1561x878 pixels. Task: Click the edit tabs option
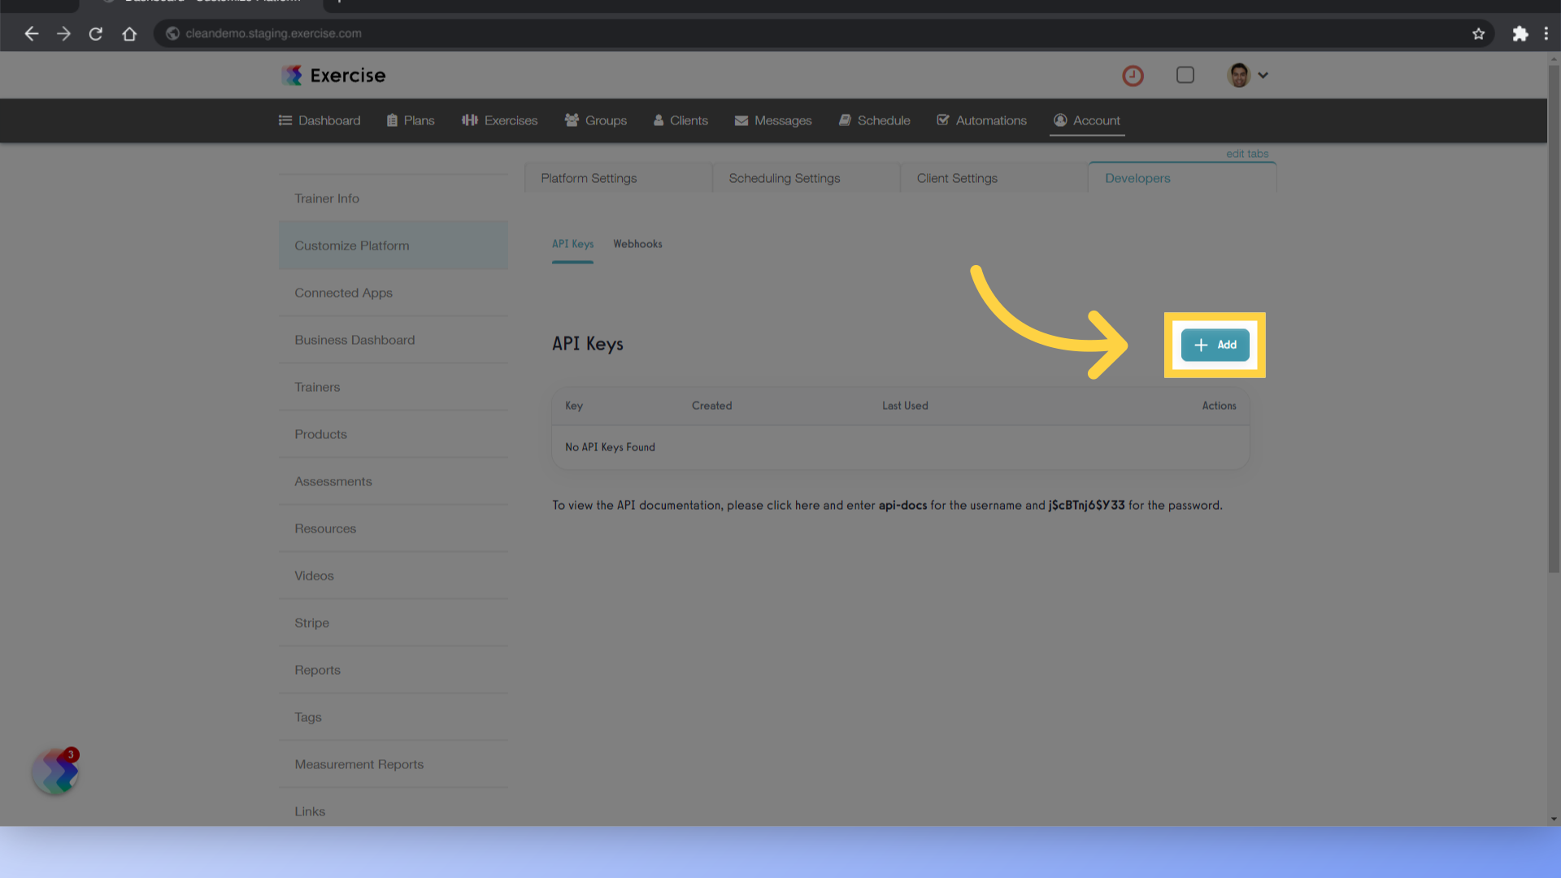[x=1248, y=154]
